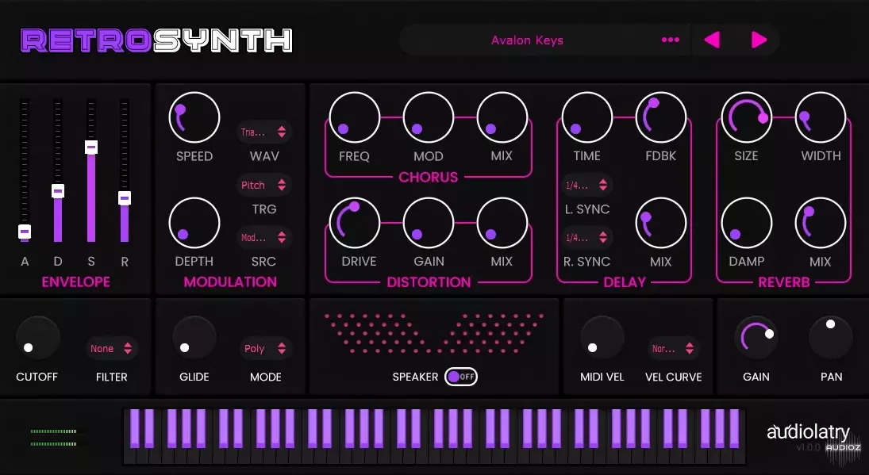Click the RetroSynth logo
Image resolution: width=869 pixels, height=475 pixels.
[x=156, y=40]
